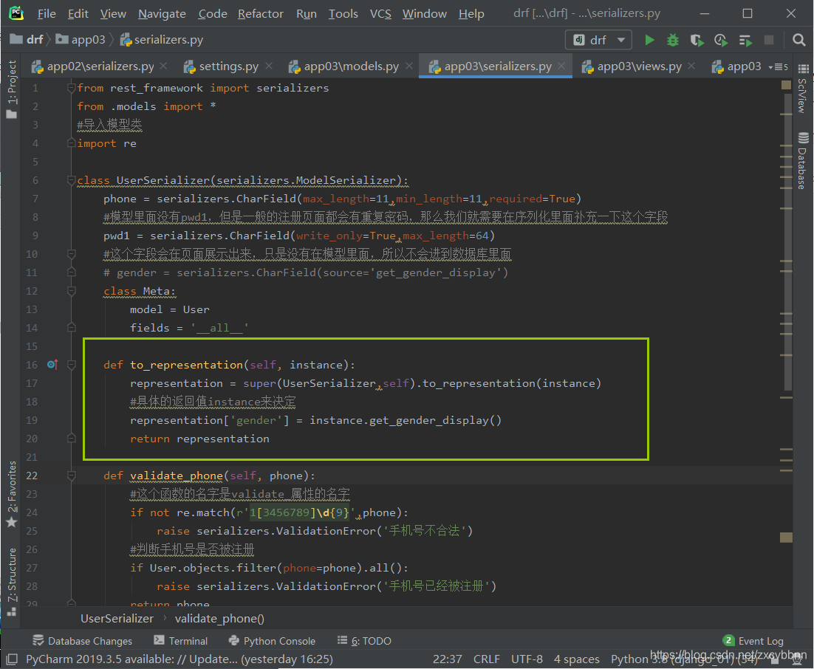The image size is (814, 669).
Task: Click line number 22 in gutter
Action: (x=32, y=476)
